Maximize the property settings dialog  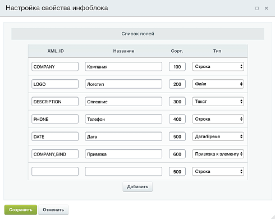point(257,8)
